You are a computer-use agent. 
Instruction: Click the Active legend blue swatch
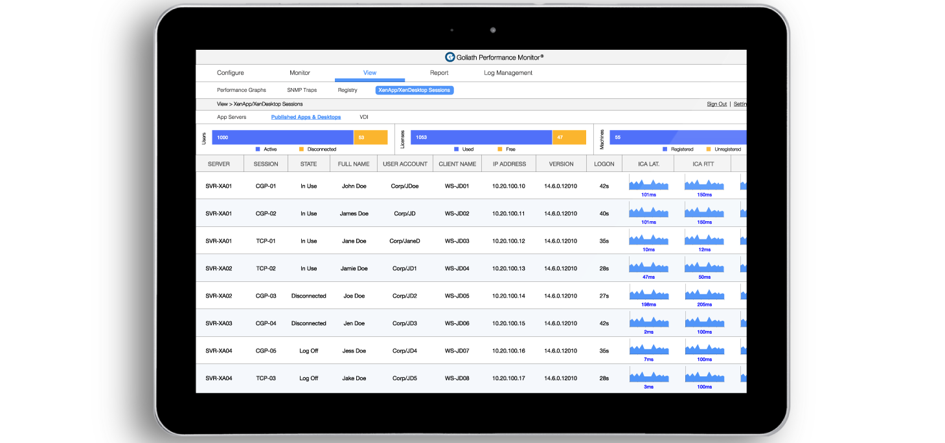coord(258,149)
